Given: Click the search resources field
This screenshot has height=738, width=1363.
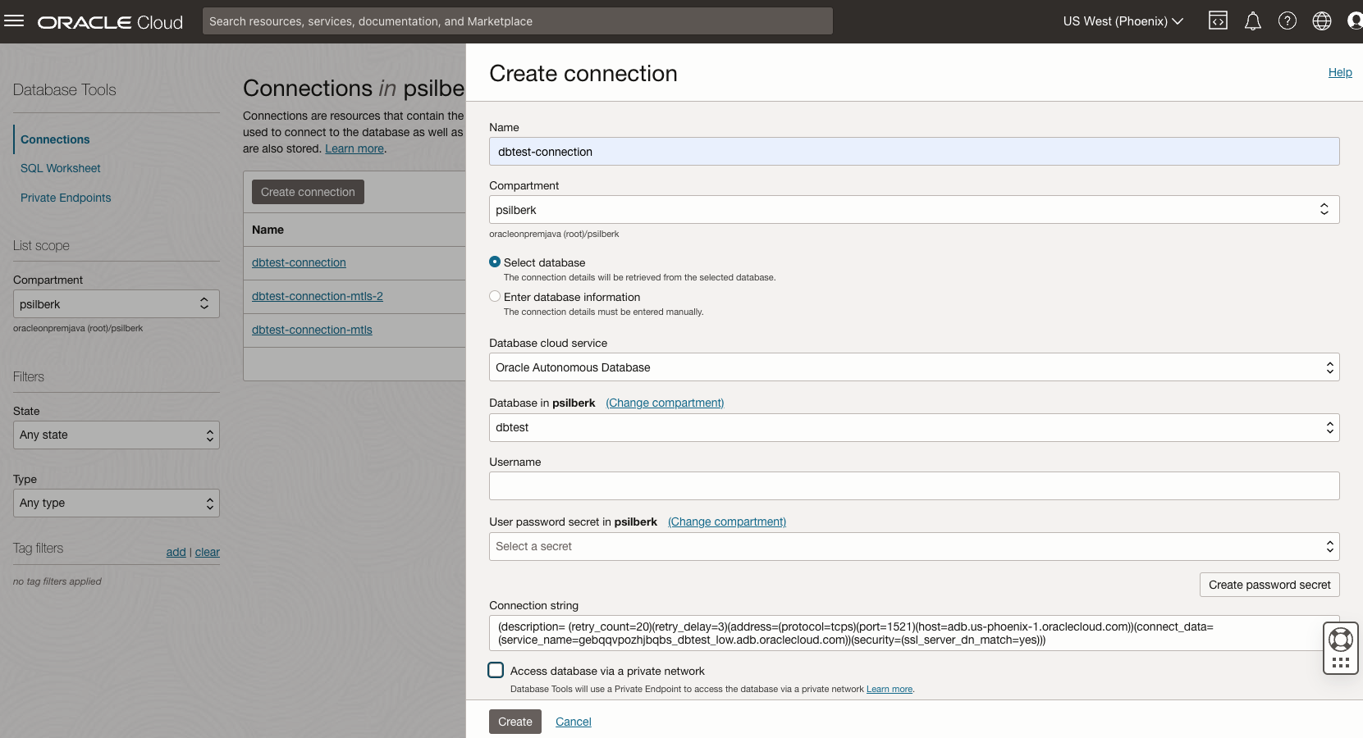Looking at the screenshot, I should coord(517,20).
